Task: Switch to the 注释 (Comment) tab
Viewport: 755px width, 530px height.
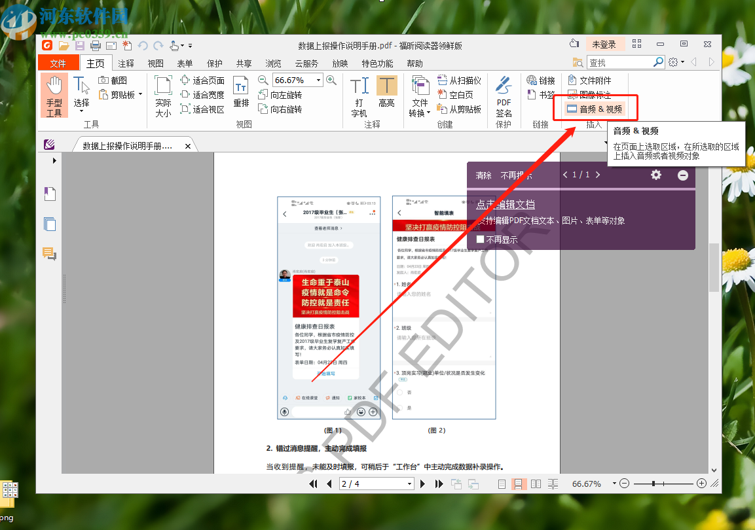Action: coord(126,63)
